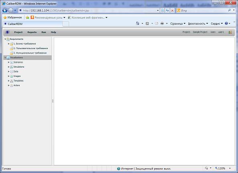Image resolution: width=238 pixels, height=173 pixels.
Task: Select the CaliberRDM browser tab
Action: pyautogui.click(x=33, y=24)
